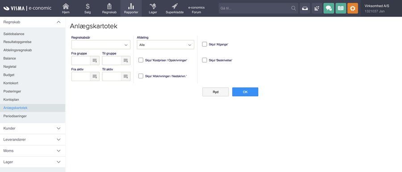The width and height of the screenshot is (402, 172).
Task: Select Saldobalance in the sidebar
Action: pyautogui.click(x=14, y=34)
